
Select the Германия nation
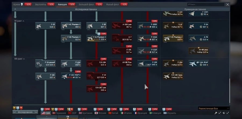coord(59,113)
